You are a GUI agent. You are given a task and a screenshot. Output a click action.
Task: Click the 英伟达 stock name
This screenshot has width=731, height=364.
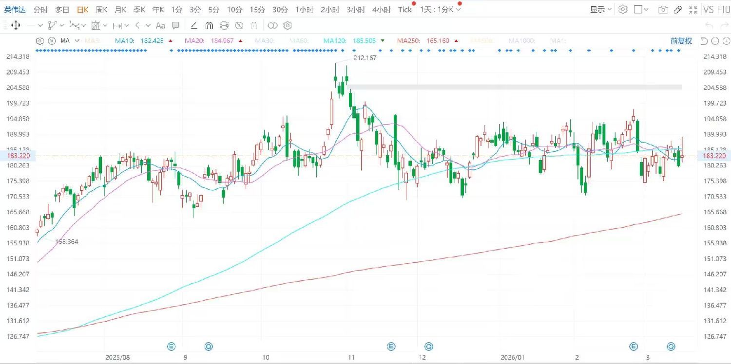[15, 9]
